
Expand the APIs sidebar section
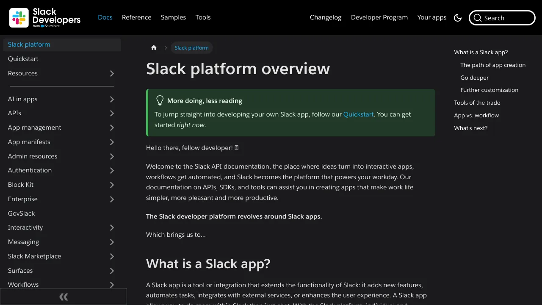point(112,114)
